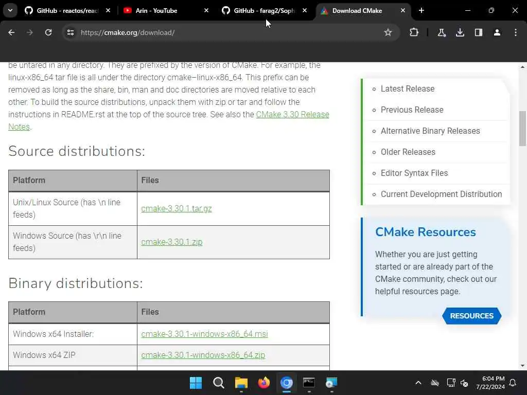Go to Editor Syntax Files
The image size is (527, 395).
[414, 173]
